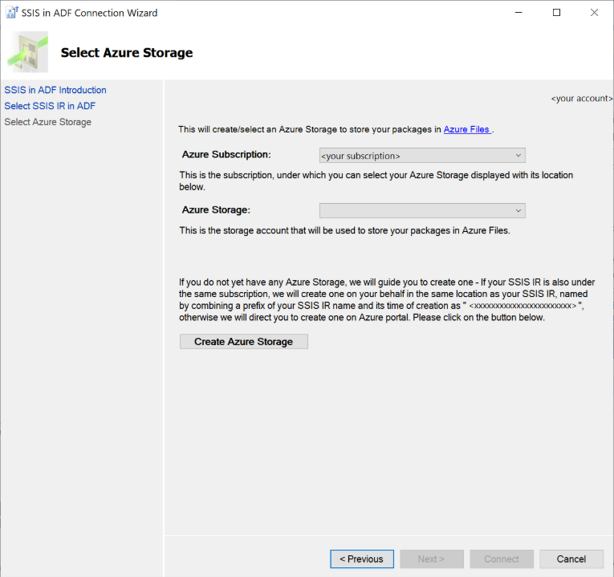Maximize the wizard window
614x577 pixels.
point(556,13)
